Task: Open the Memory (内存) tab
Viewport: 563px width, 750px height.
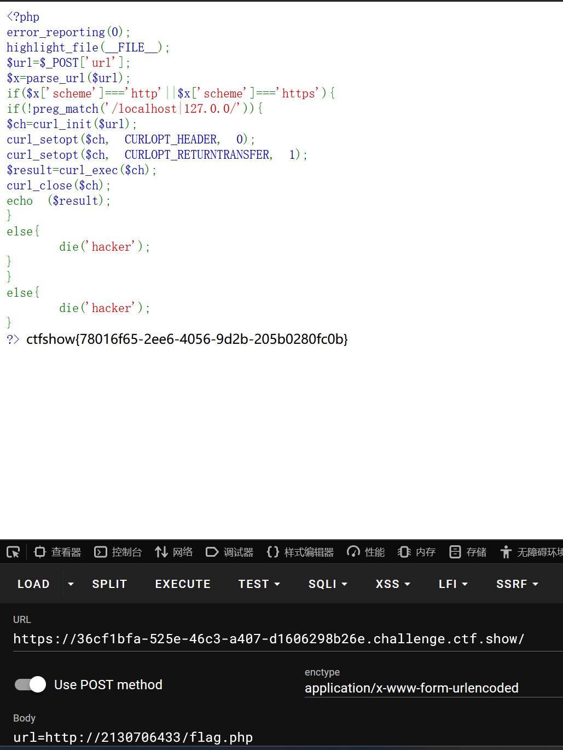Action: tap(417, 552)
